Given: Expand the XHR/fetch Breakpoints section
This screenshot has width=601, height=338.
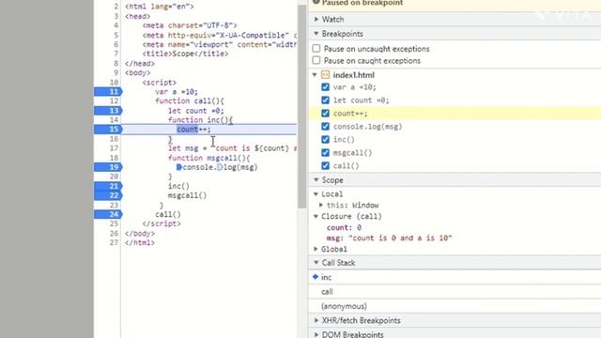Looking at the screenshot, I should point(316,320).
